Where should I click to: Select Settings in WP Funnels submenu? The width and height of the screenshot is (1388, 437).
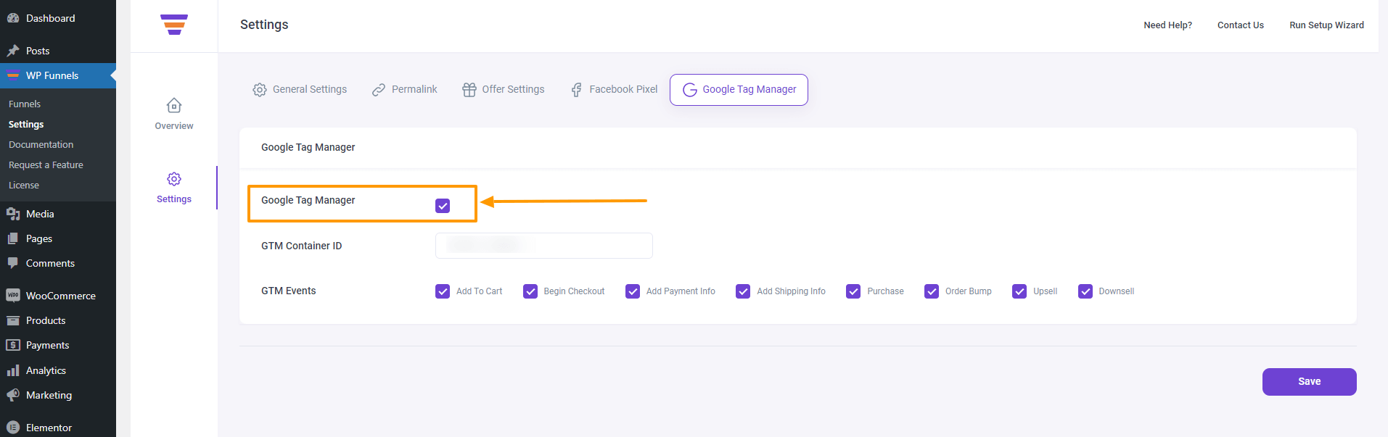(x=26, y=125)
